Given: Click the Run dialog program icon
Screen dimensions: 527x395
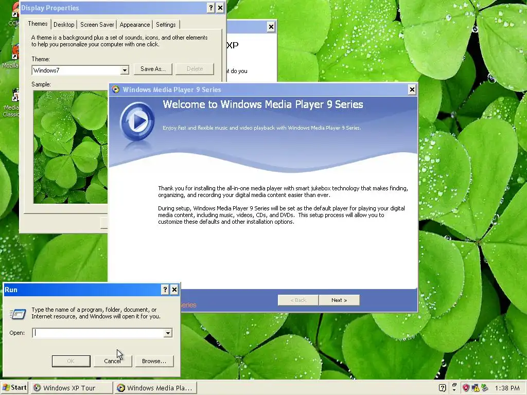Looking at the screenshot, I should click(x=18, y=314).
